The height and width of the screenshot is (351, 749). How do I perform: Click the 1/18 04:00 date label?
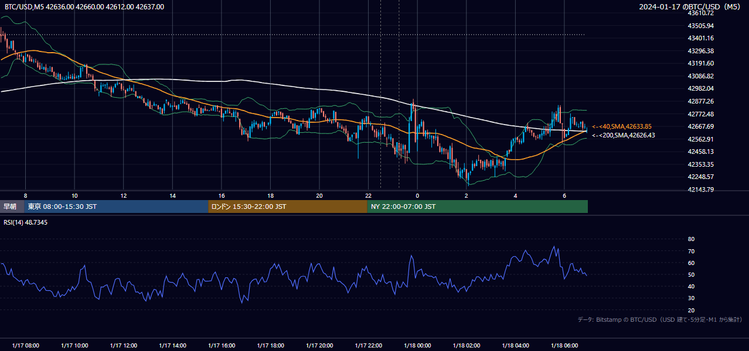point(515,346)
